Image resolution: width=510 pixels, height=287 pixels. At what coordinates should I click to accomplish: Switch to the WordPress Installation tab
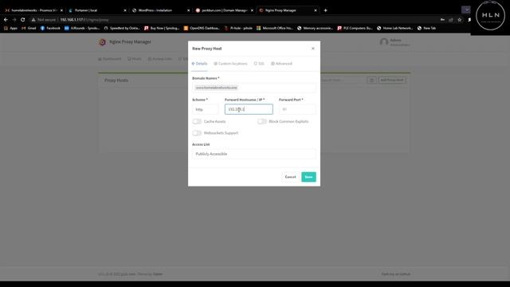[x=160, y=10]
